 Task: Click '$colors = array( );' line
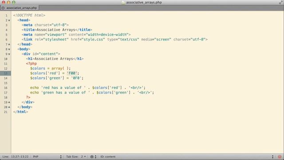click(x=50, y=68)
